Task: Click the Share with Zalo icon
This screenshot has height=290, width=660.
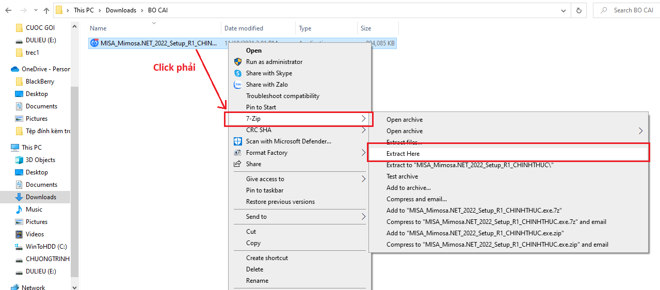Action: click(x=238, y=85)
